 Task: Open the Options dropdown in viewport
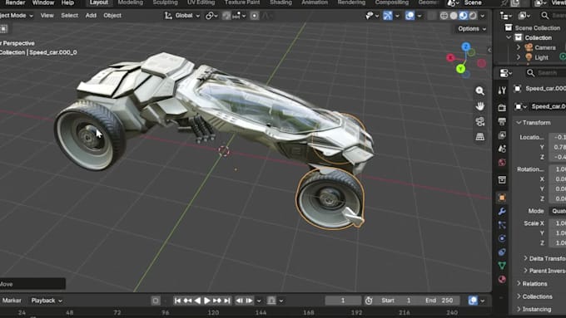tap(472, 29)
